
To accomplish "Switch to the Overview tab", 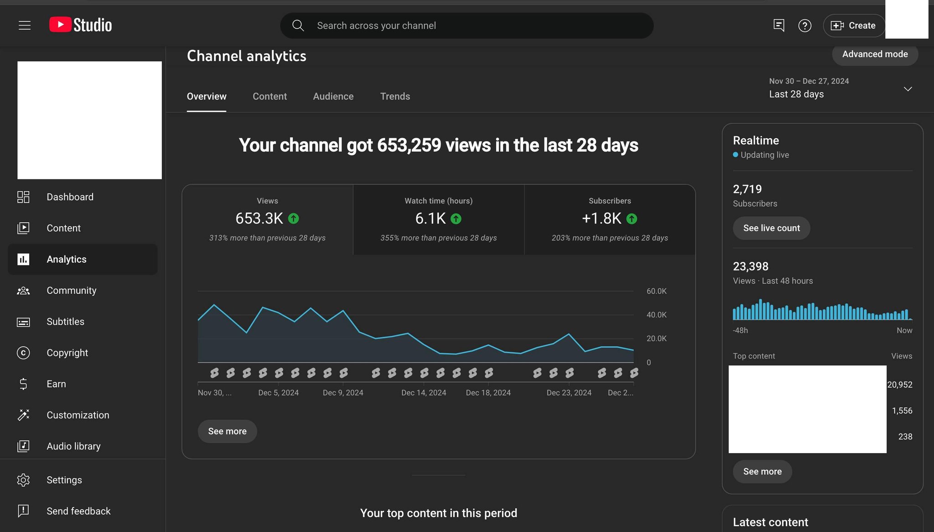I will (207, 96).
